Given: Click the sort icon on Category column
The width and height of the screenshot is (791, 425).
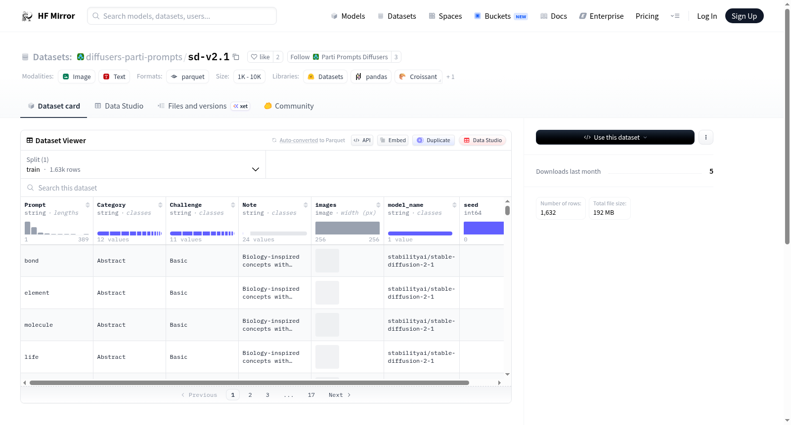Looking at the screenshot, I should [x=160, y=205].
